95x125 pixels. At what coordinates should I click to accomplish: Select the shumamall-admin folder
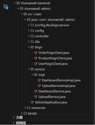point(37,9)
